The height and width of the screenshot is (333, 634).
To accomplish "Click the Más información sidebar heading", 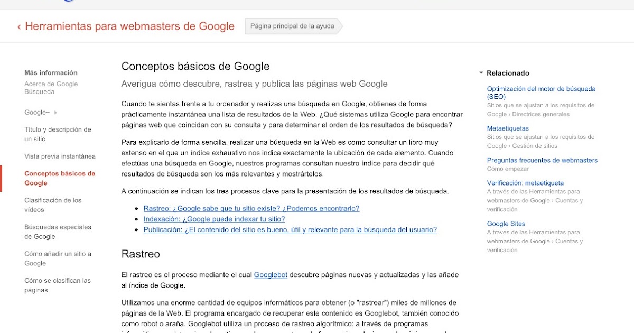I will tap(51, 73).
